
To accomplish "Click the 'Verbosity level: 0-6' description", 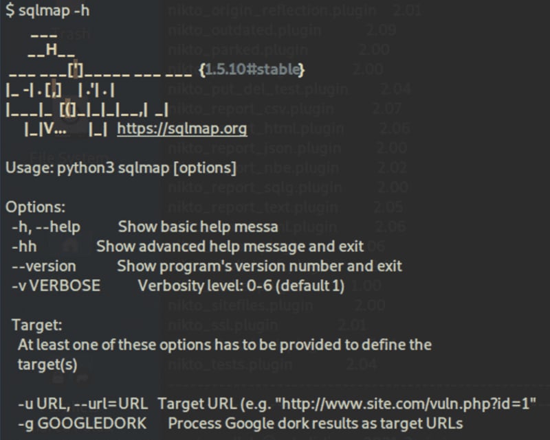I will pos(241,286).
